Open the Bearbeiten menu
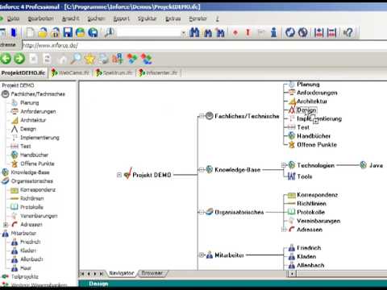This screenshot has height=290, width=387. tap(41, 19)
